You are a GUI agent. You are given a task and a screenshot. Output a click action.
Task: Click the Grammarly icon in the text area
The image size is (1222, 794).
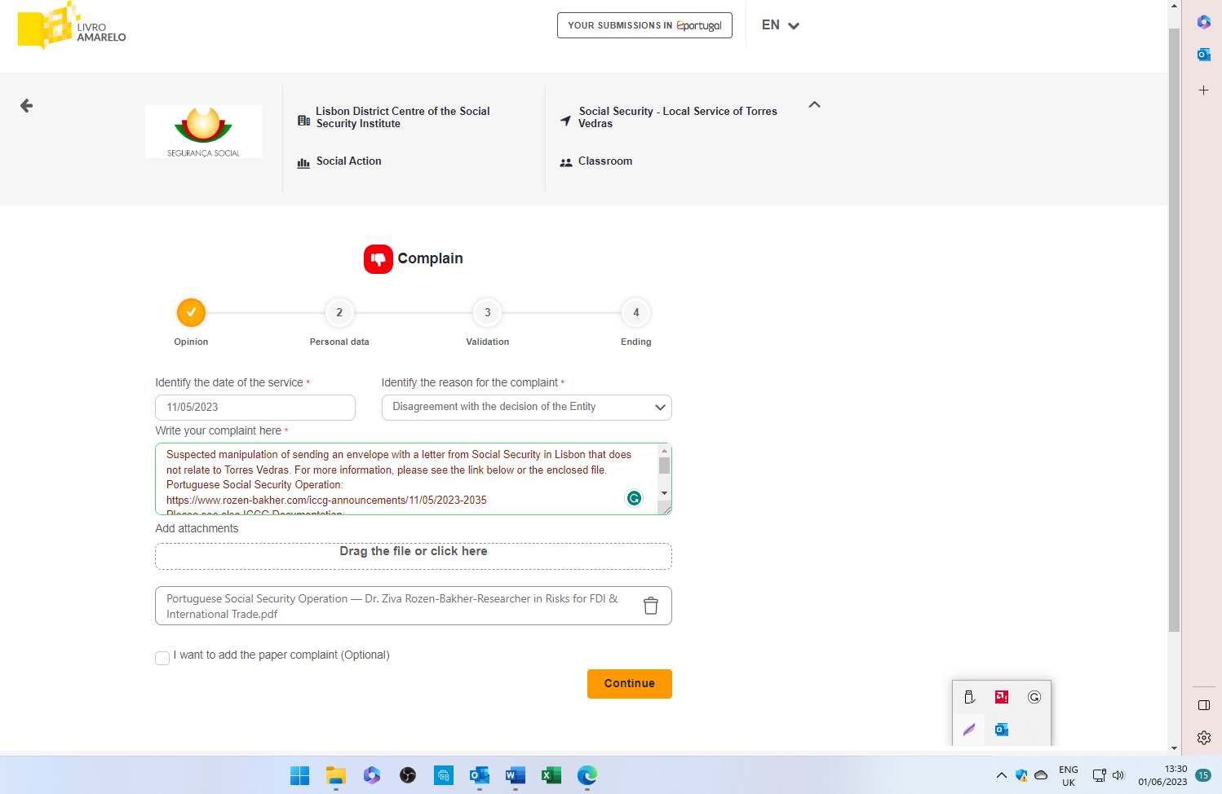coord(634,498)
